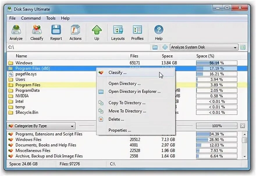Select Archive, Backup and Disk Image Files
This screenshot has width=256, height=176.
(x=125, y=156)
